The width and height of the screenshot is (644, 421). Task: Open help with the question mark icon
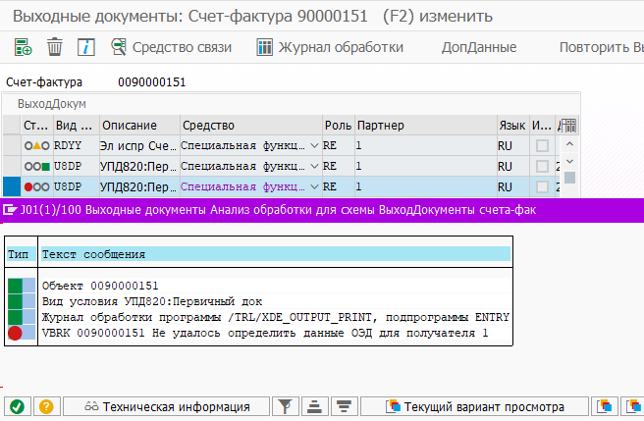click(x=44, y=406)
